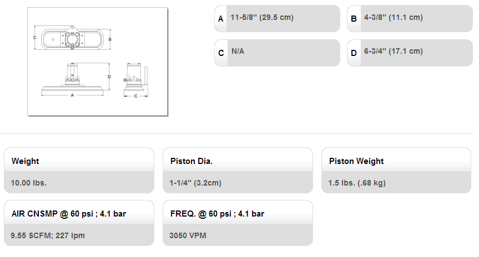Select the FREQ. @ 60 psi header
This screenshot has height=257, width=479.
(x=216, y=213)
